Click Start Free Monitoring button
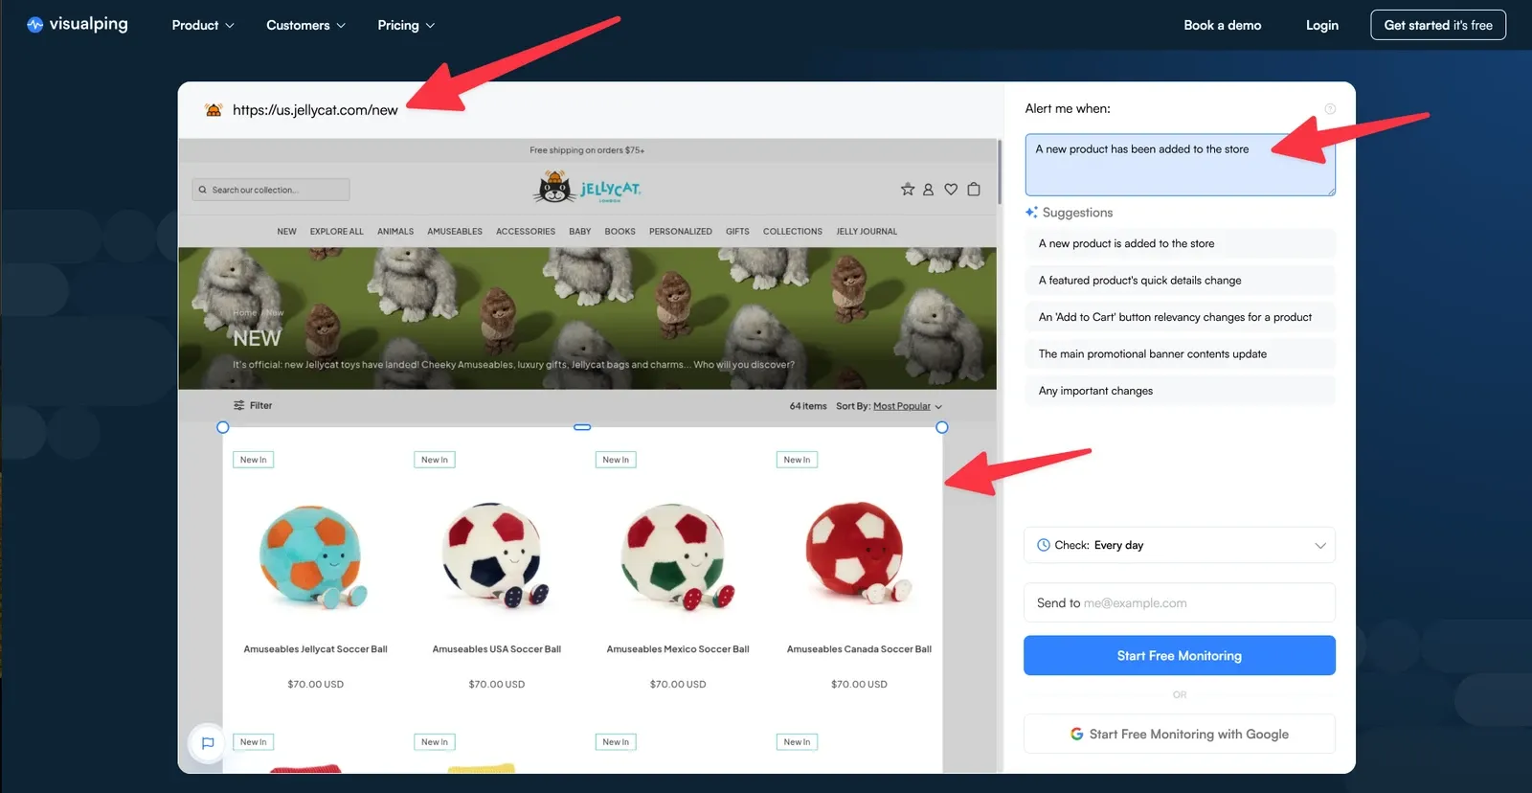The width and height of the screenshot is (1532, 793). 1180,656
